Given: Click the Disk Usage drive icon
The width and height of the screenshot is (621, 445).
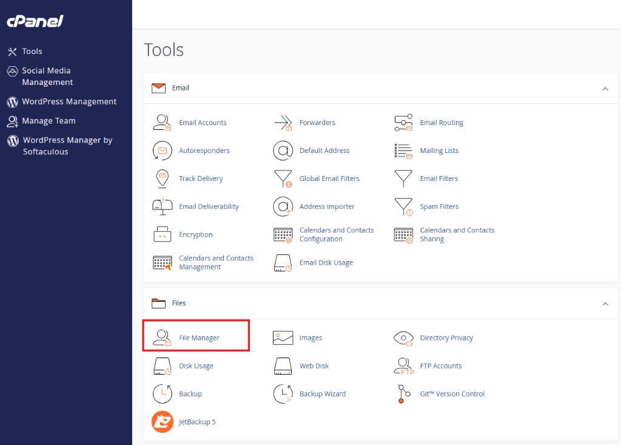Looking at the screenshot, I should pos(162,366).
